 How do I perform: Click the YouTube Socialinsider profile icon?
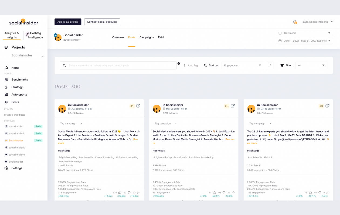click(x=6, y=162)
